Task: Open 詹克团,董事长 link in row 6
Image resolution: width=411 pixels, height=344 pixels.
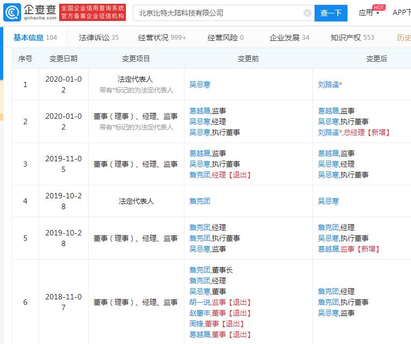Action: [x=211, y=270]
